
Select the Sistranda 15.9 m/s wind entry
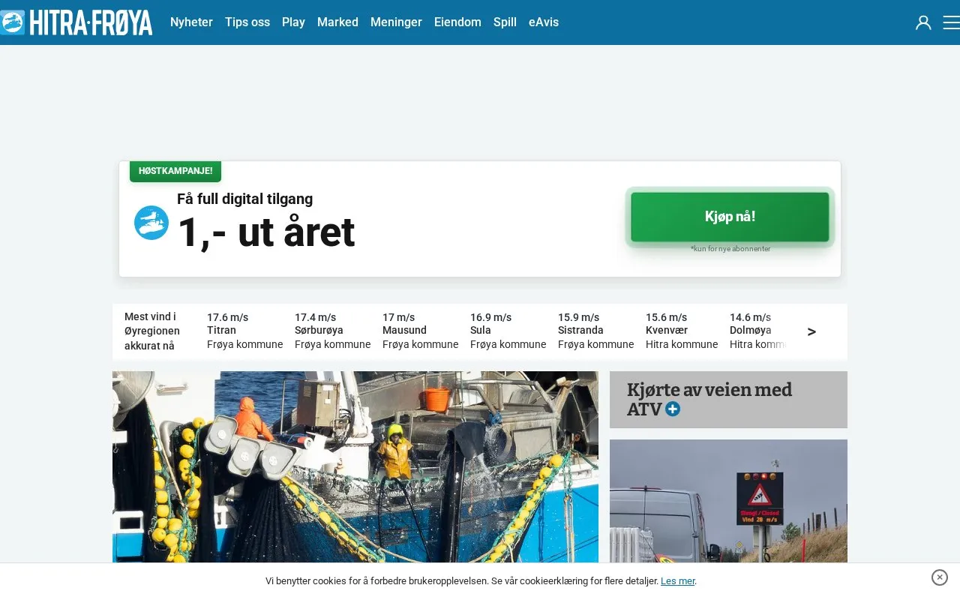pos(595,331)
